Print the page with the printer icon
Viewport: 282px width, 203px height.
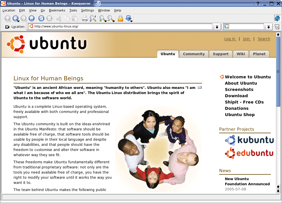[85, 18]
